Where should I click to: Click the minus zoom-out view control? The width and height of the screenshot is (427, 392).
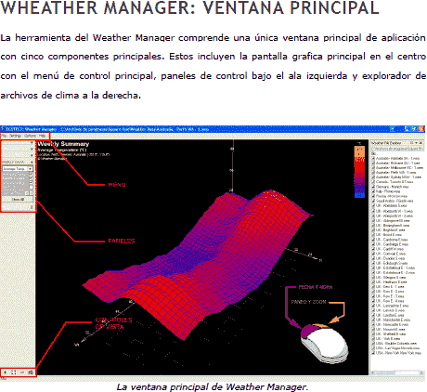point(22,372)
